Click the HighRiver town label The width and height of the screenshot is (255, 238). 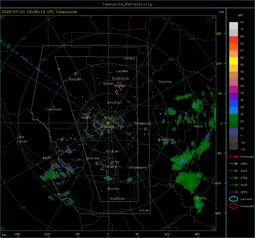point(118,199)
